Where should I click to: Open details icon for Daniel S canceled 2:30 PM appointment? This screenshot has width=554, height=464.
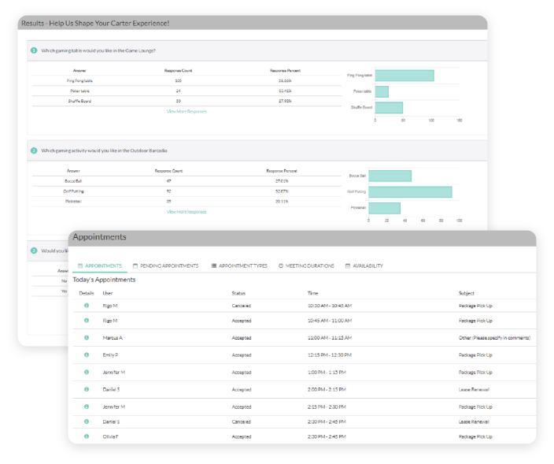coord(87,421)
